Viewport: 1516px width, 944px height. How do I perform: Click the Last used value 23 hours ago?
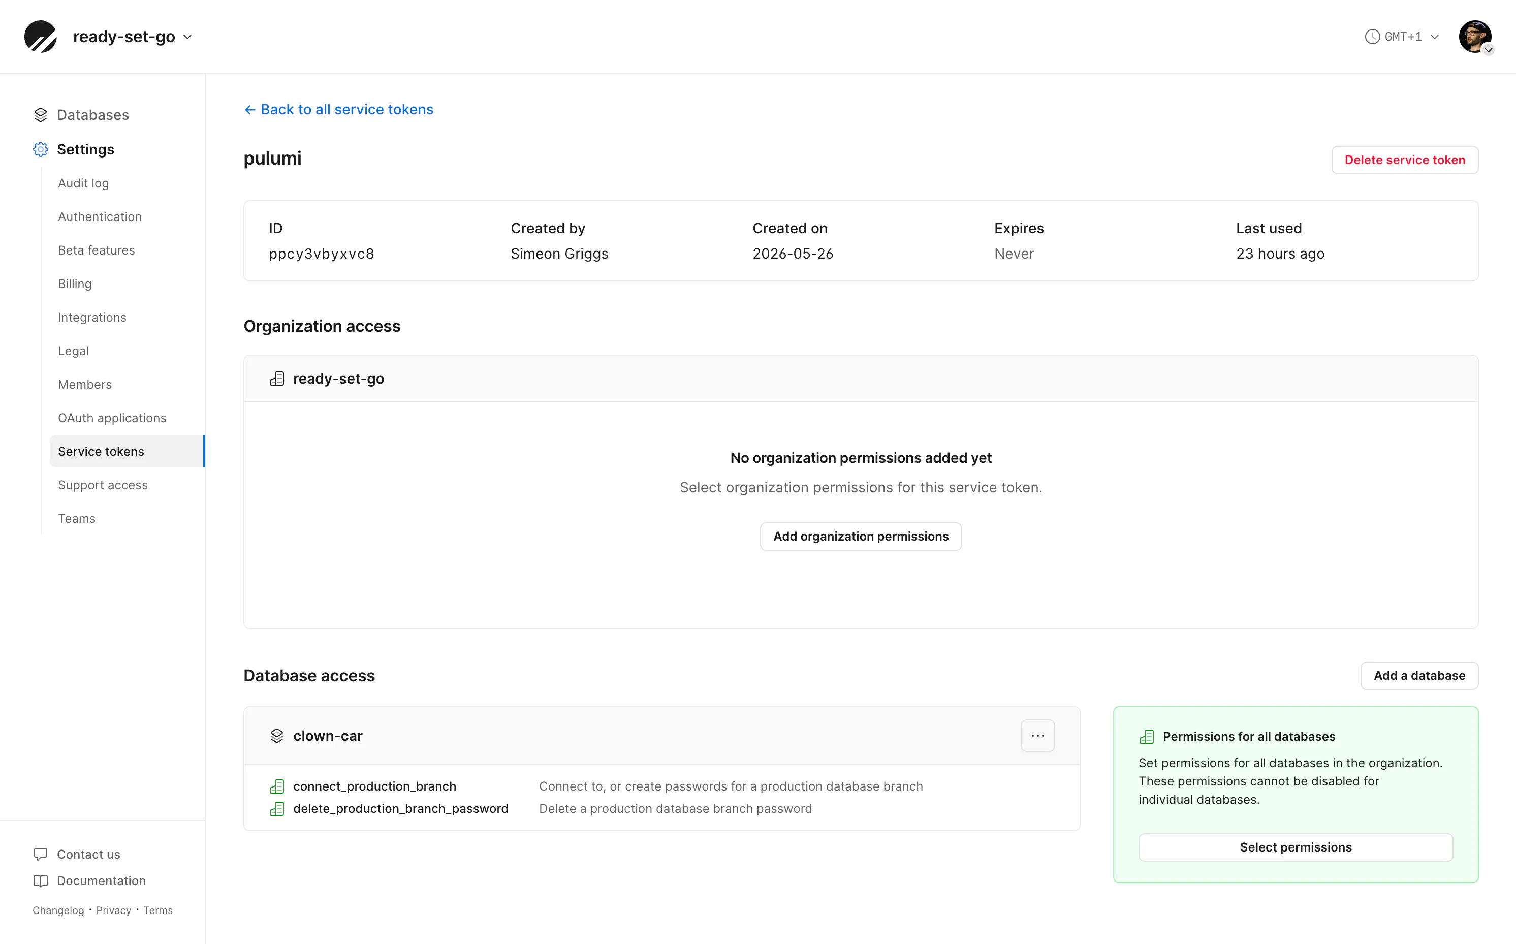coord(1280,254)
